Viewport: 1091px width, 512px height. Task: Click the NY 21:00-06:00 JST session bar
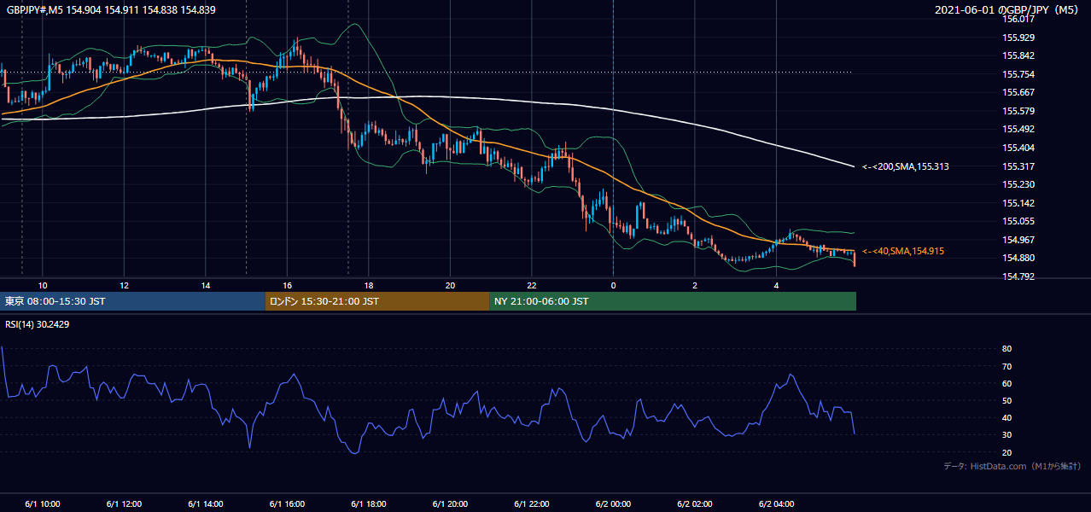coord(673,301)
